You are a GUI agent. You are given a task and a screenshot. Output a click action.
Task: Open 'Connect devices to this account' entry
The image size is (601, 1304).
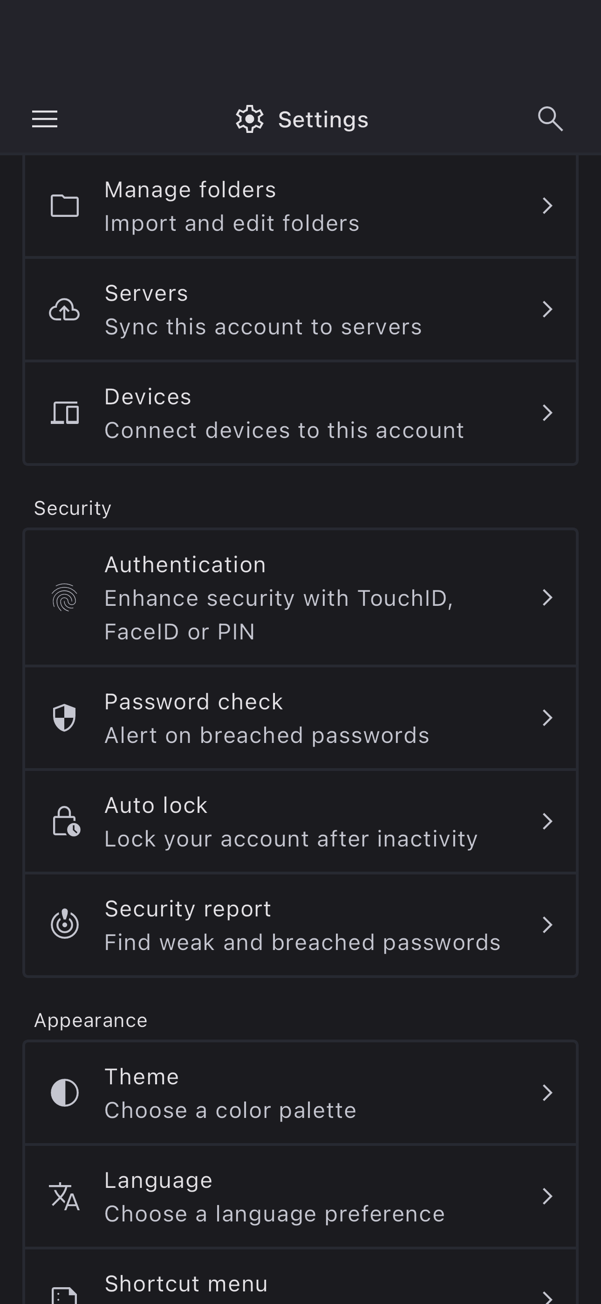pos(284,430)
